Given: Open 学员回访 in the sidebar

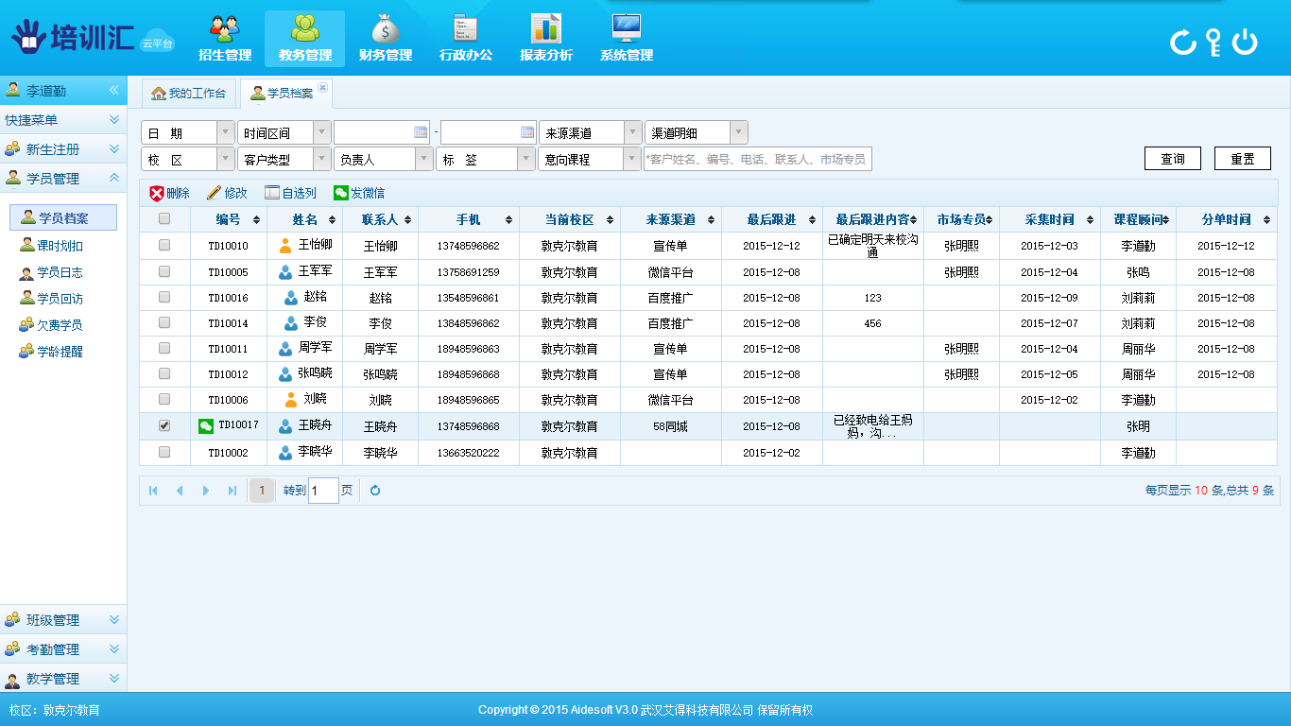Looking at the screenshot, I should tap(52, 299).
